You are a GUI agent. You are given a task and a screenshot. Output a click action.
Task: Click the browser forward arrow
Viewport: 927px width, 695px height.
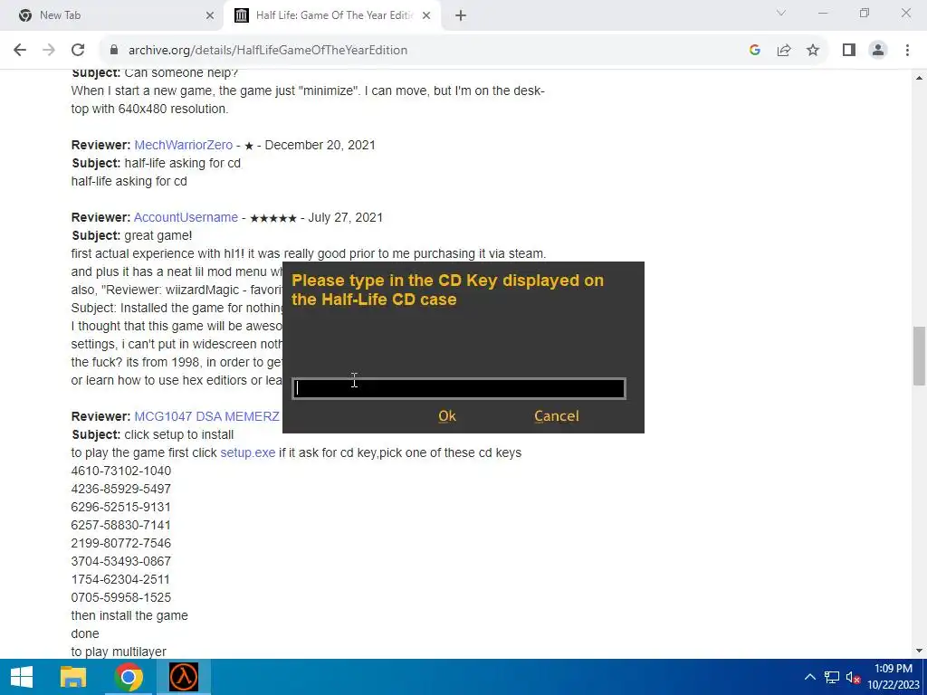click(x=49, y=50)
